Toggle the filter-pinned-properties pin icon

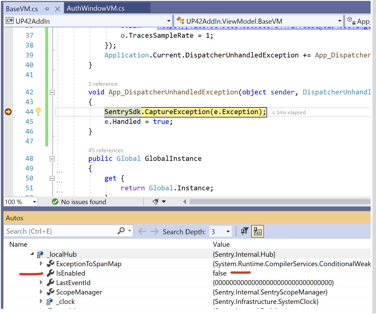244,231
